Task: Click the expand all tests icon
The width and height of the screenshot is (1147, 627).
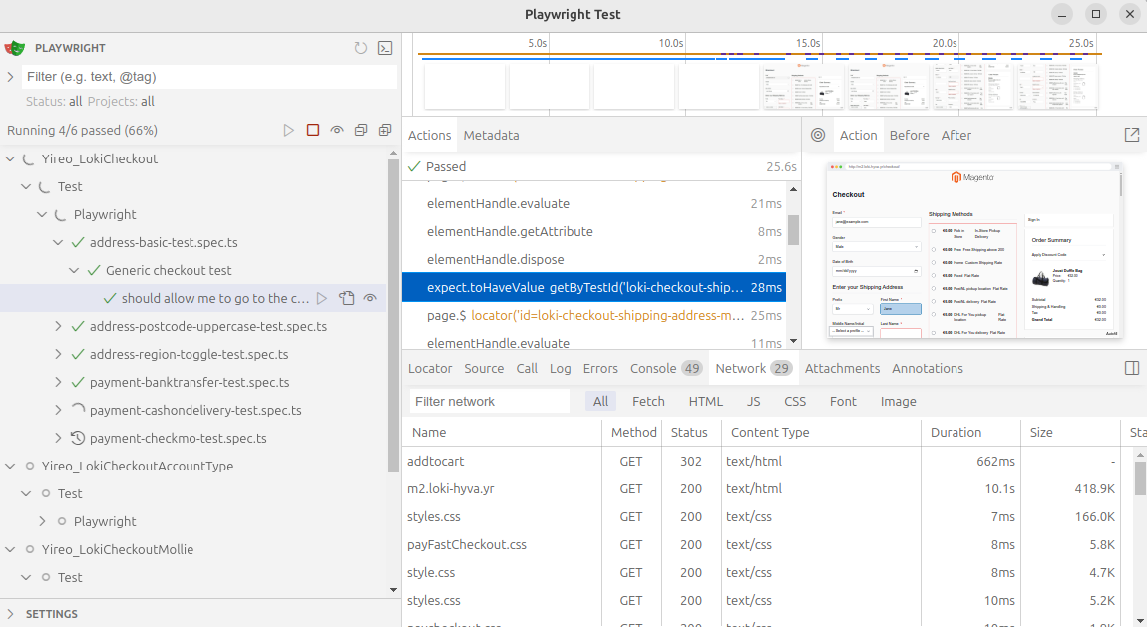Action: [x=385, y=130]
